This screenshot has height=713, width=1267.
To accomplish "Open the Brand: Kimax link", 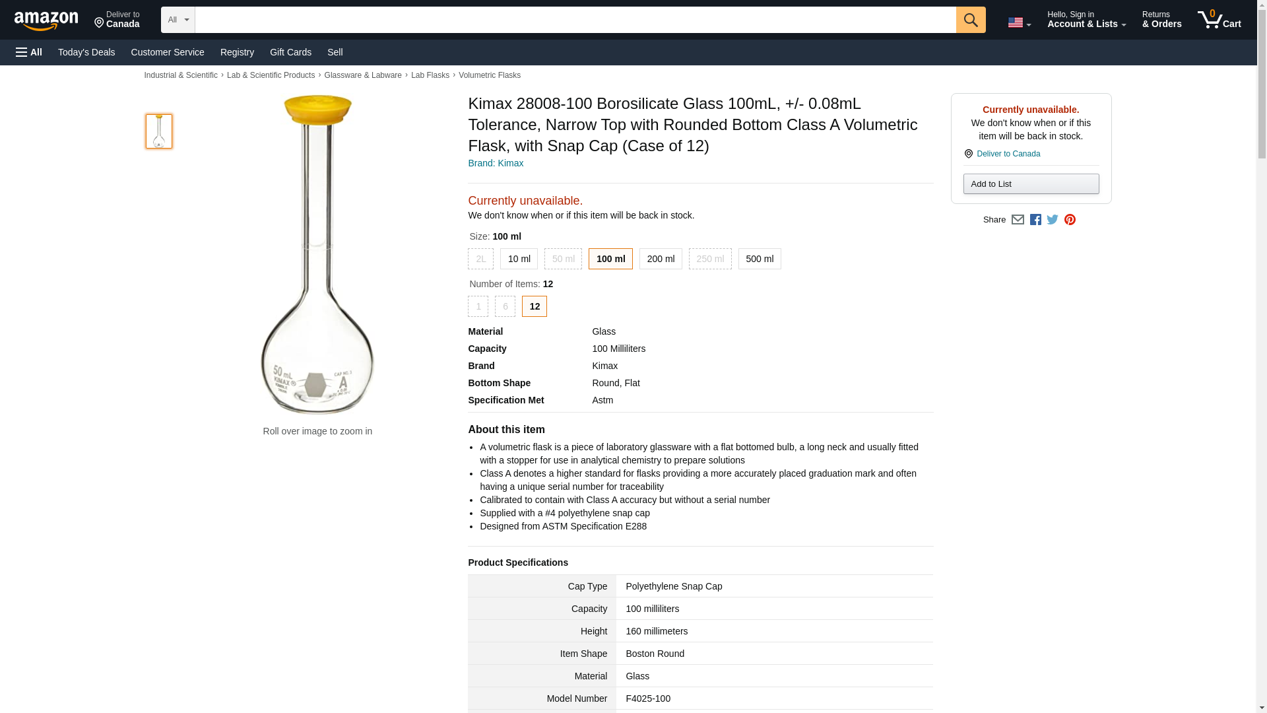I will 496,163.
